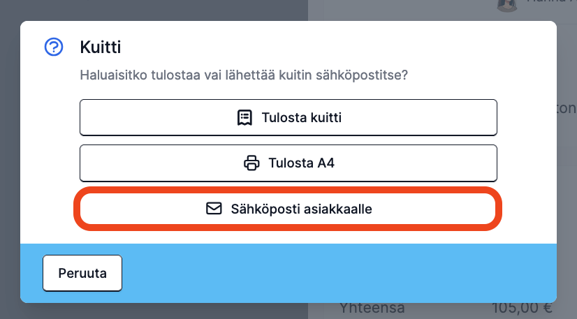
Task: Open the user avatar behind the dialog
Action: (506, 4)
